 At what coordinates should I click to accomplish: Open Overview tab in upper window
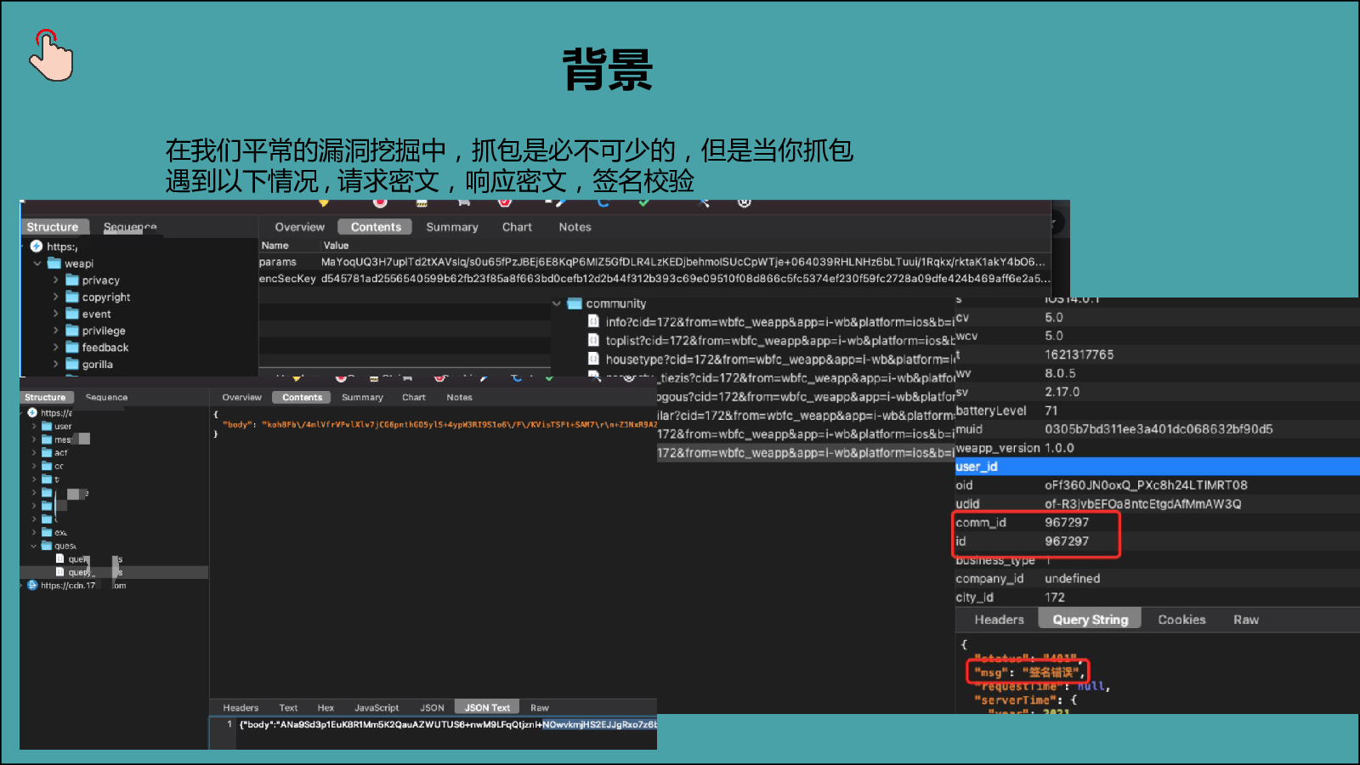coord(299,227)
